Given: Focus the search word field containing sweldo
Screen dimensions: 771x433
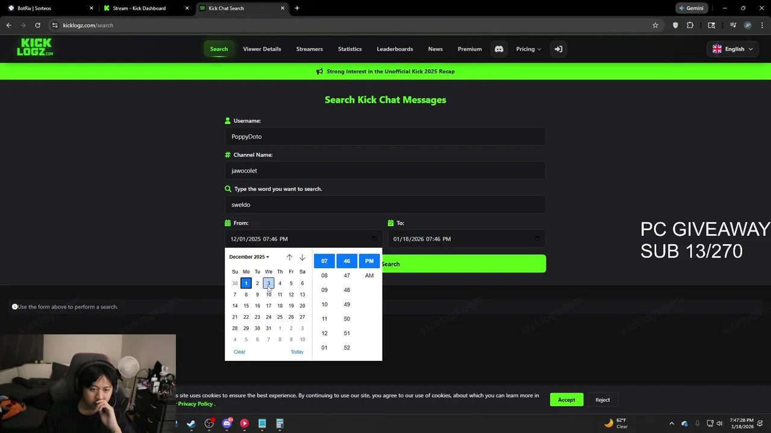Looking at the screenshot, I should (x=385, y=204).
